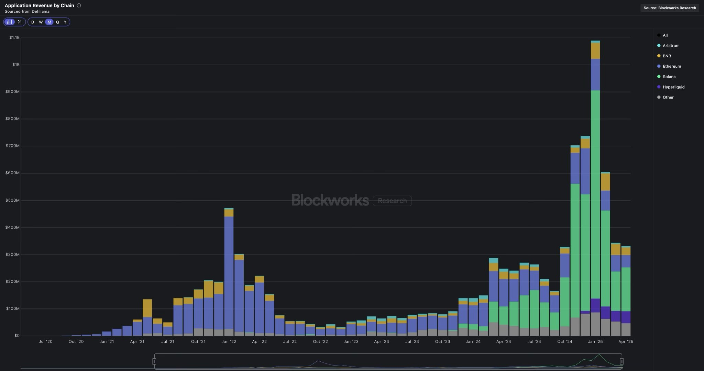Toggle All series in the legend
This screenshot has width=704, height=371.
tap(665, 35)
